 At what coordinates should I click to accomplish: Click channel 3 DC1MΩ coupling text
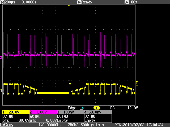click(x=63, y=116)
